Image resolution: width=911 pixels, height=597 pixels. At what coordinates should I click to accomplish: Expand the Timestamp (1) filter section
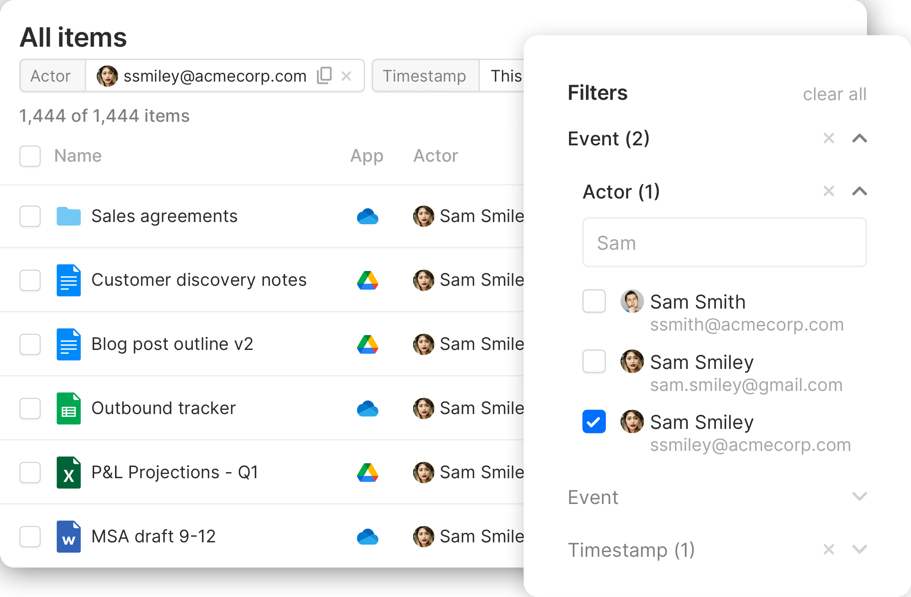[860, 550]
